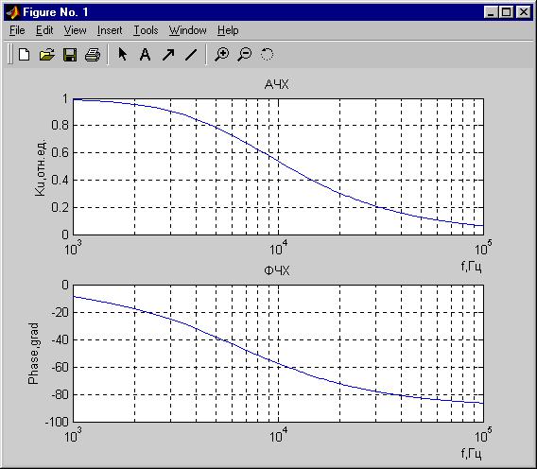Click the 'f,Гц' label under bottom plot
Image resolution: width=537 pixels, height=469 pixels.
point(471,454)
